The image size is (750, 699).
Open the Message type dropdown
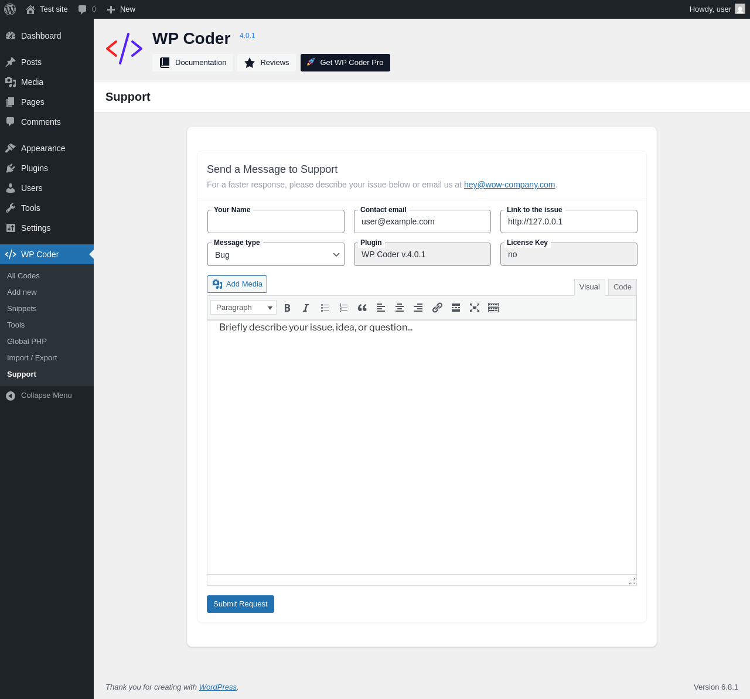[276, 254]
